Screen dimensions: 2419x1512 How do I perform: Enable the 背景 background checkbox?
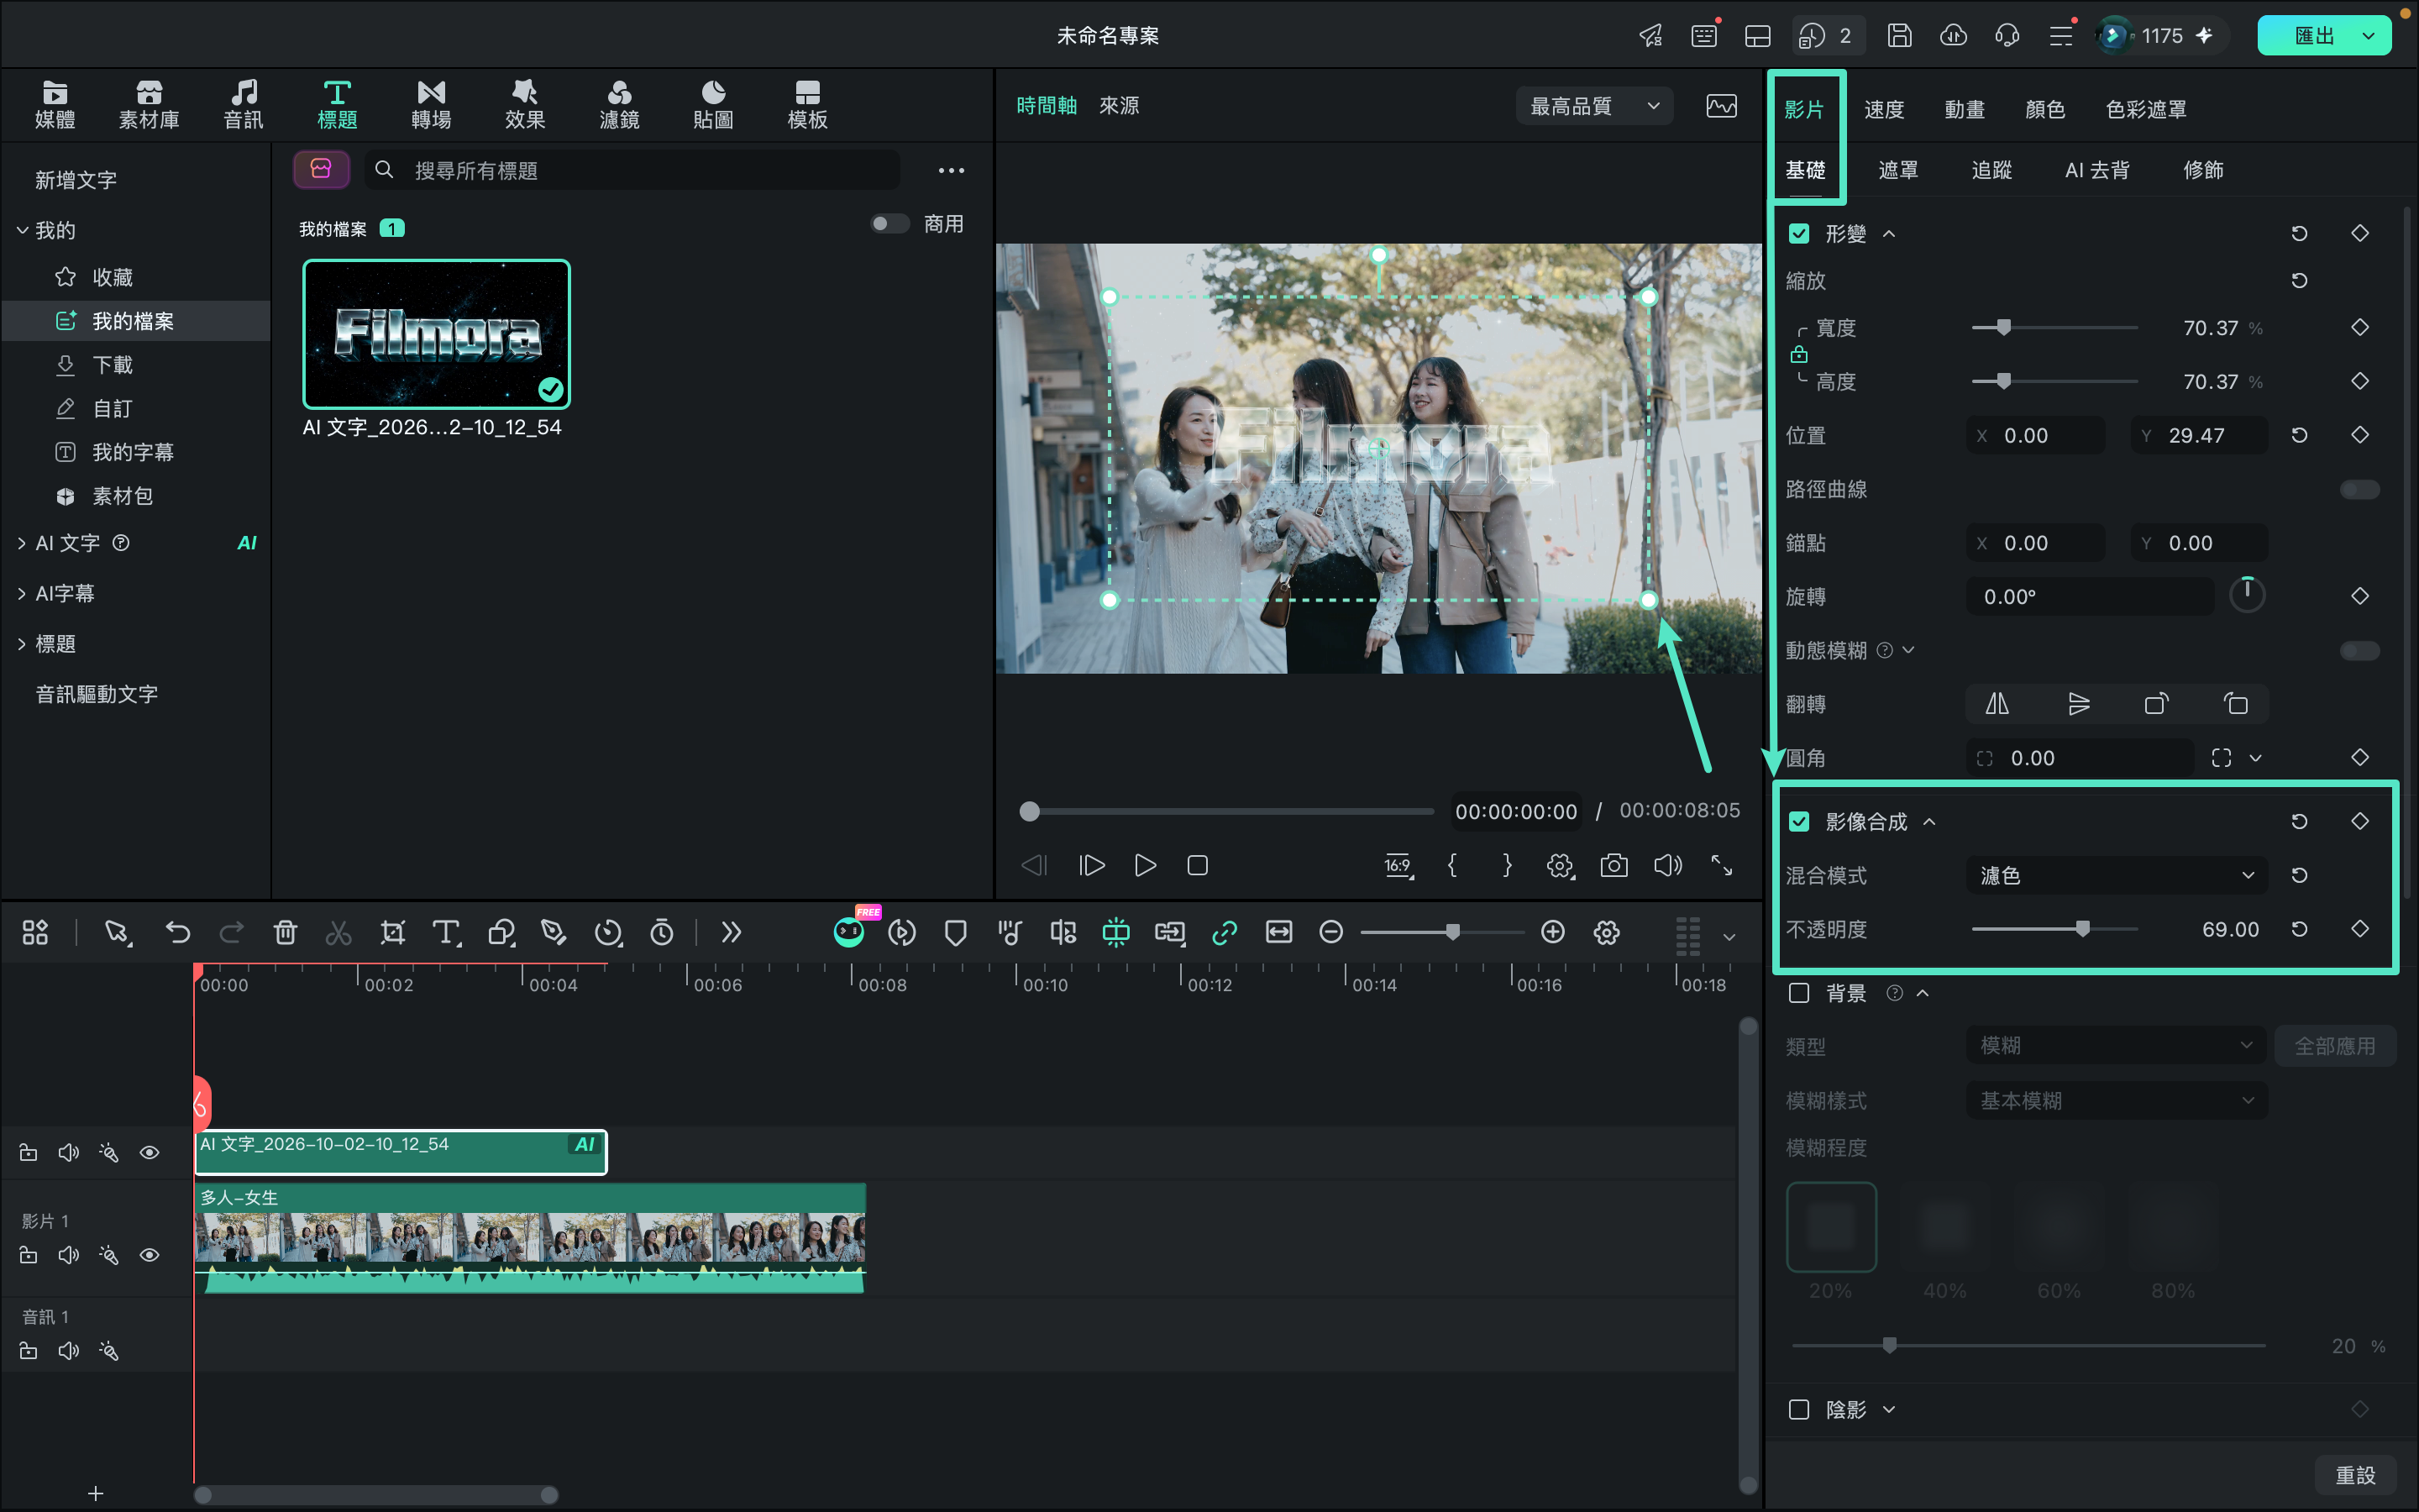[x=1799, y=993]
